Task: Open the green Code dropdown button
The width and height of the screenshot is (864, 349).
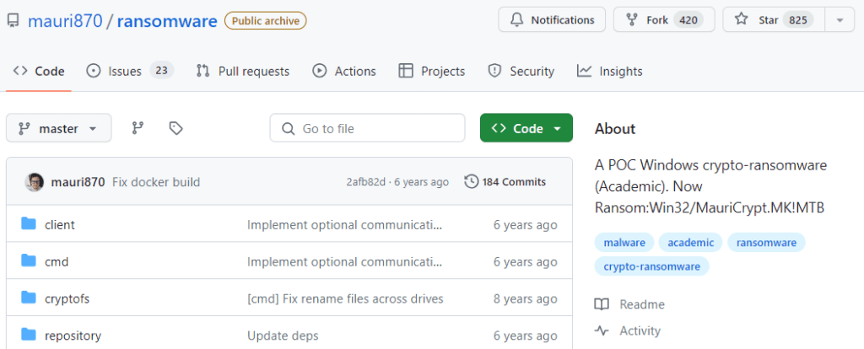Action: pos(526,128)
